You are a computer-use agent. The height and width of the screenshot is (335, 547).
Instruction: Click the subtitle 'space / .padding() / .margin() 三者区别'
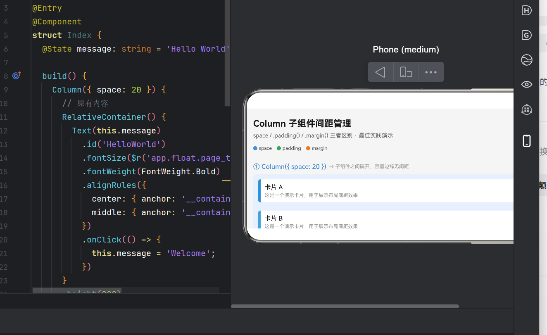303,135
